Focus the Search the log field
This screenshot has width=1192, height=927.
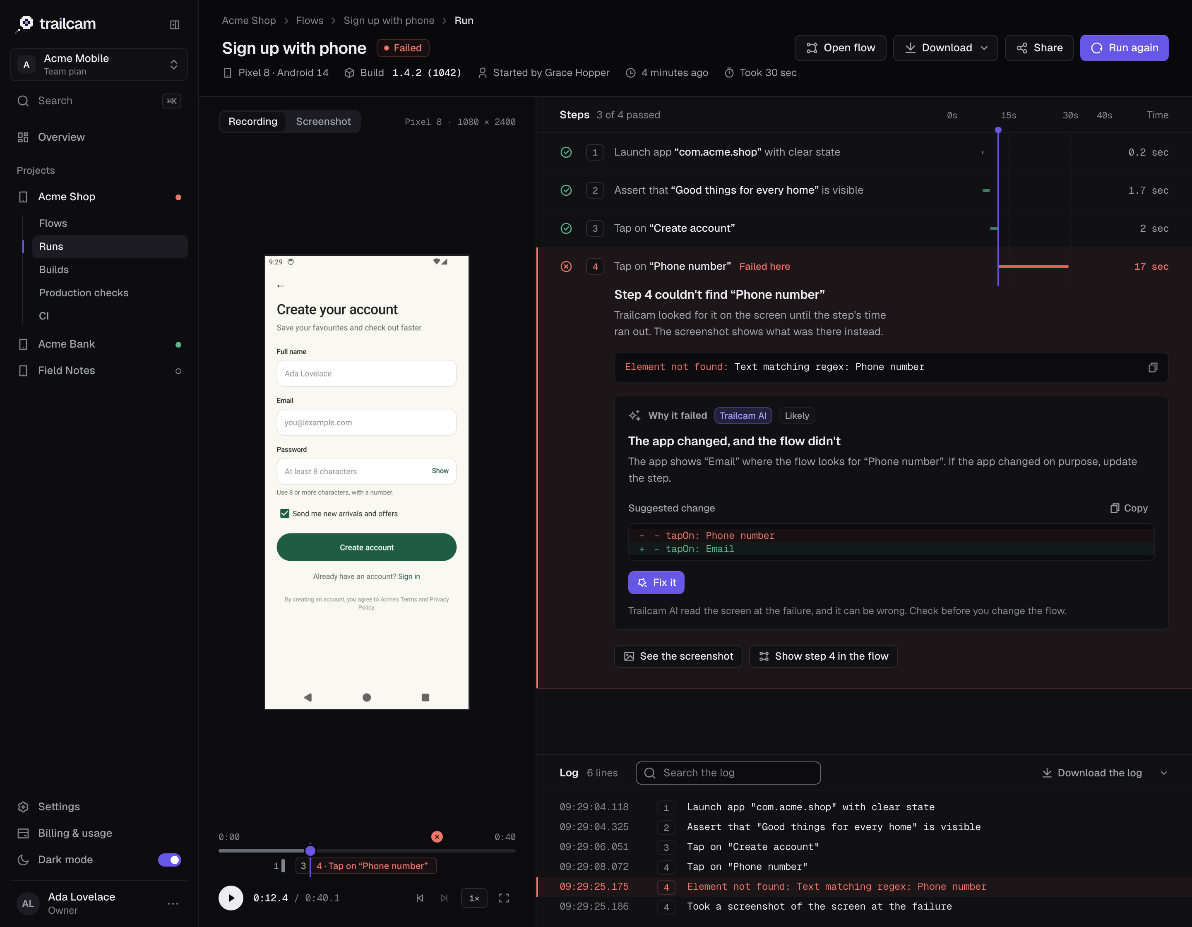pyautogui.click(x=728, y=773)
